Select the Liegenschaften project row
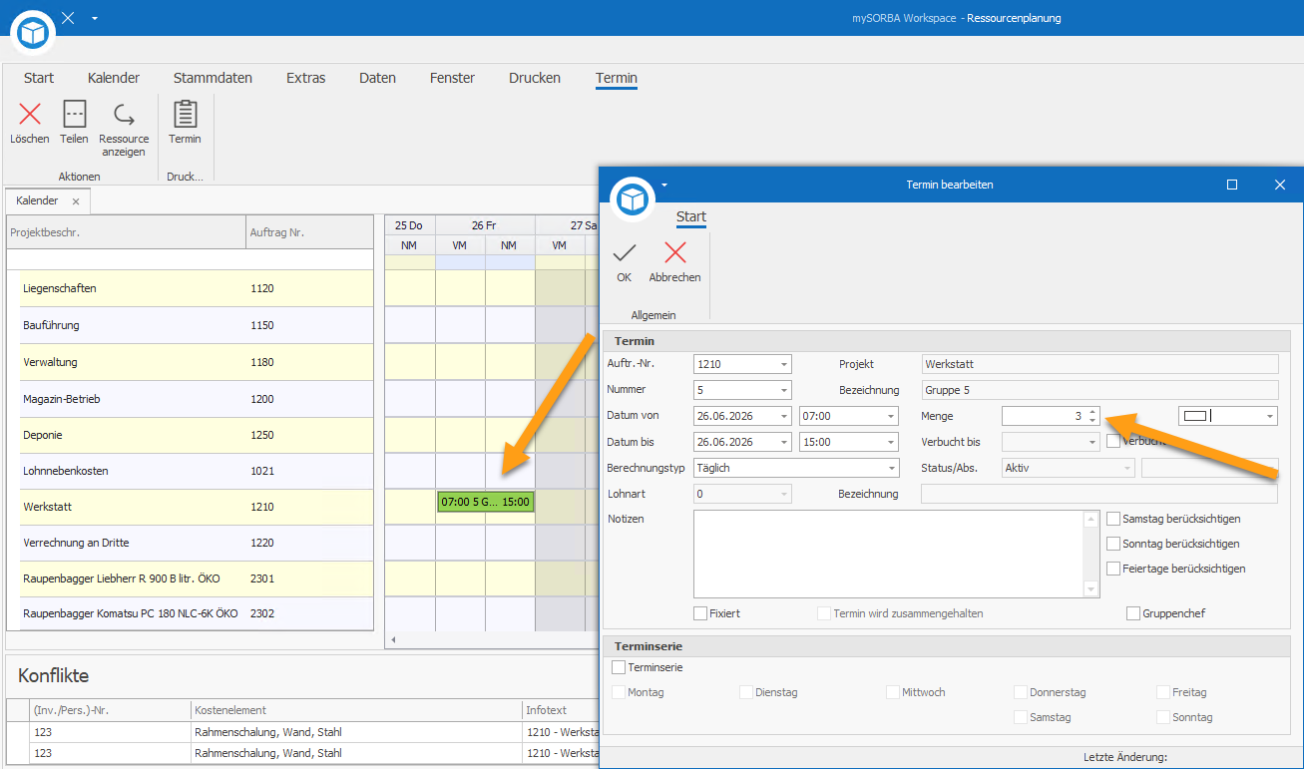The height and width of the screenshot is (769, 1304). (190, 288)
